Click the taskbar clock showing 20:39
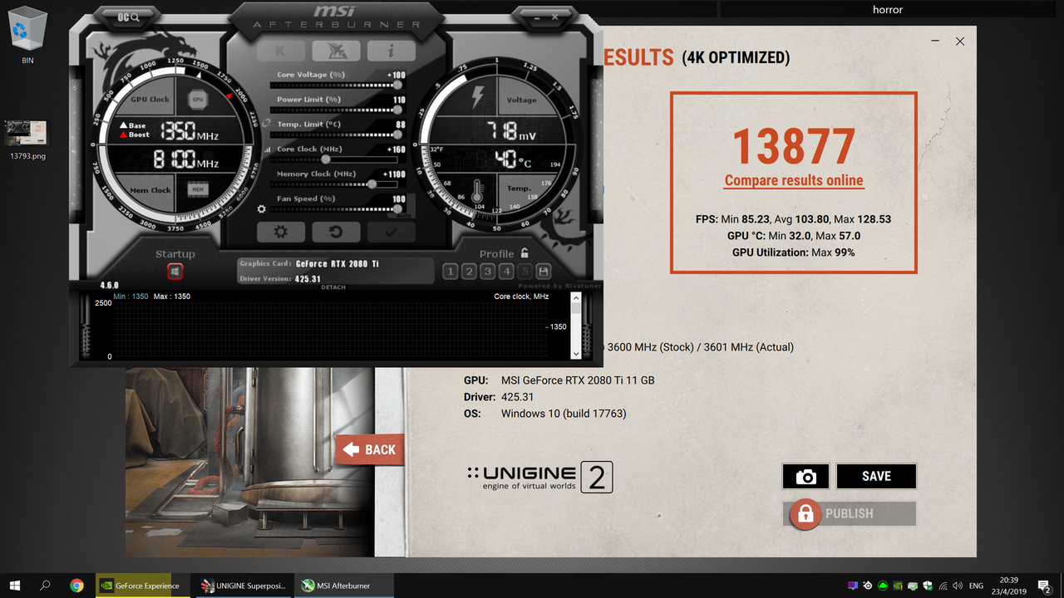 click(1008, 586)
